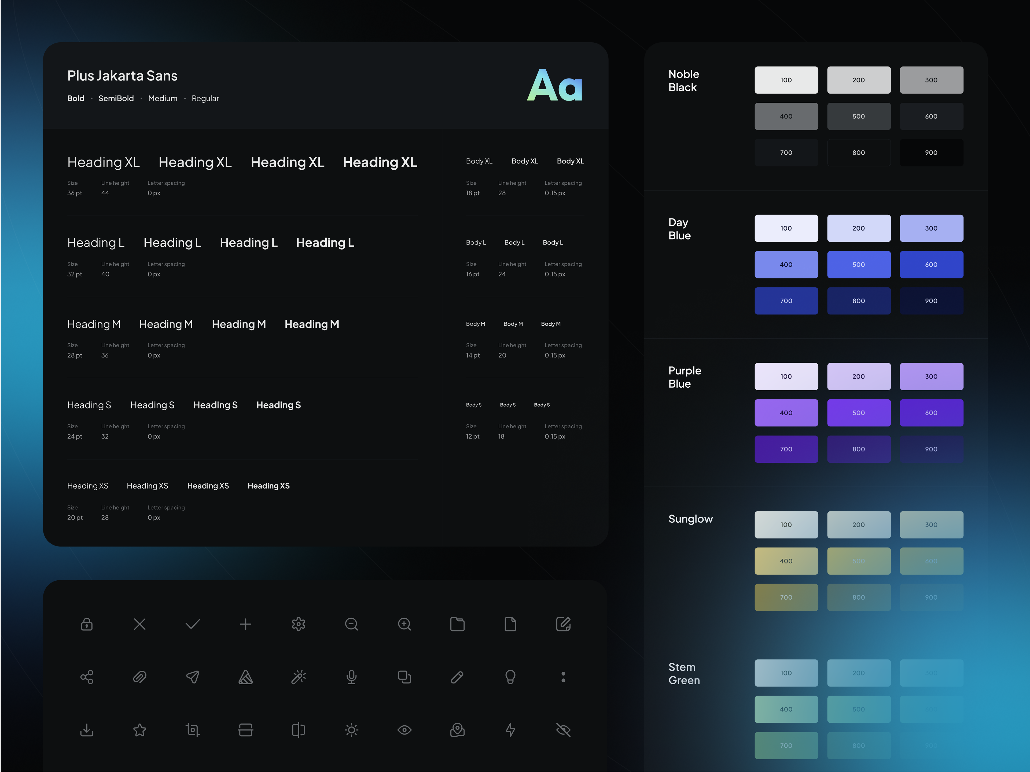Click the lightning bolt icon
The height and width of the screenshot is (772, 1030).
point(510,730)
